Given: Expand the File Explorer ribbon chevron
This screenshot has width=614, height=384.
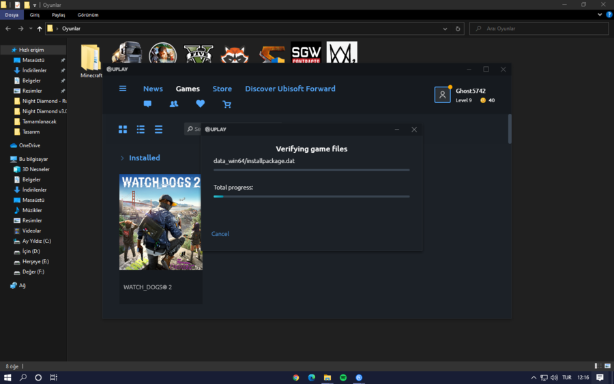Looking at the screenshot, I should coord(592,14).
